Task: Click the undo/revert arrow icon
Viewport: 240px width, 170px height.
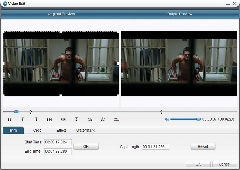Action: pyautogui.click(x=116, y=119)
